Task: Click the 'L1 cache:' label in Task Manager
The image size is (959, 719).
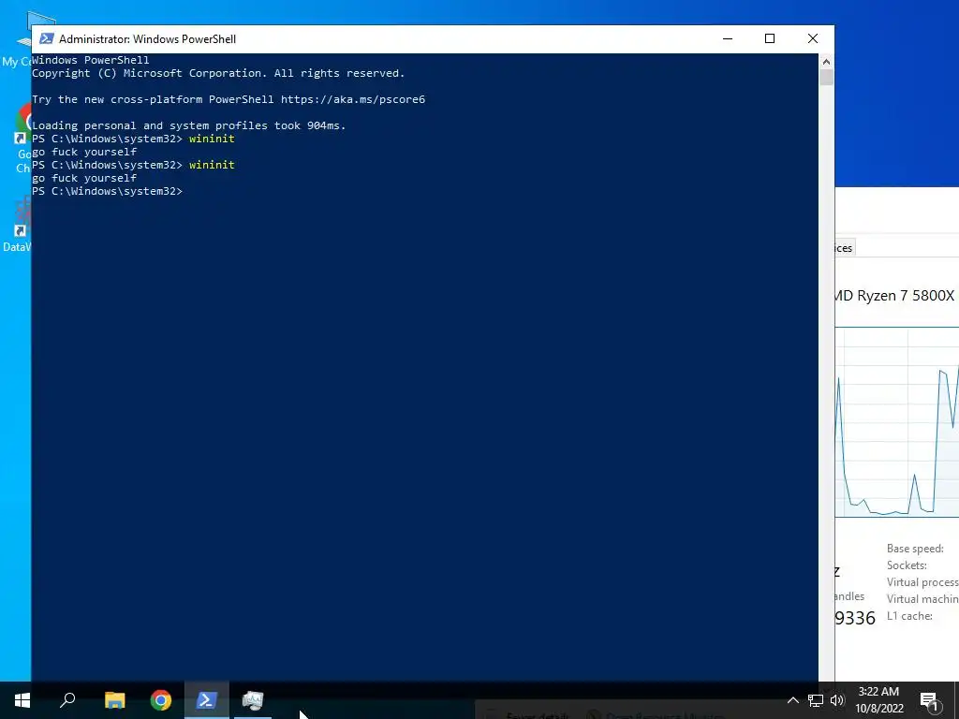Action: [x=909, y=616]
